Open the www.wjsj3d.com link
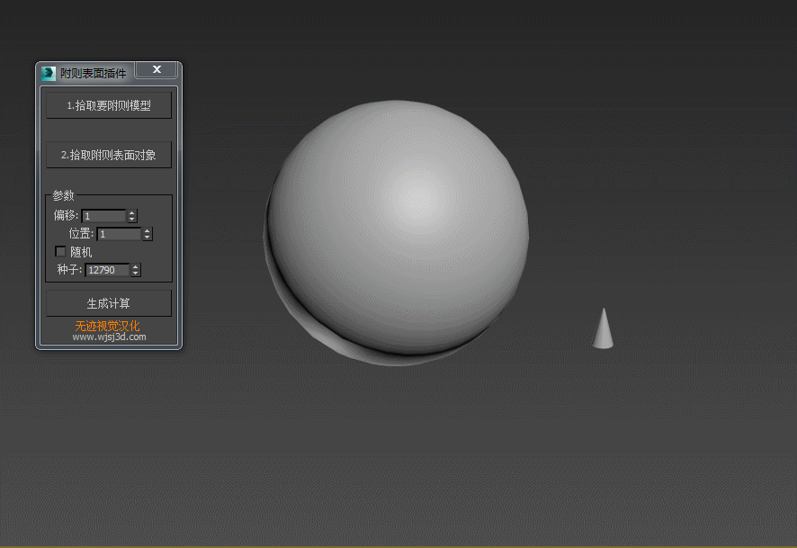The width and height of the screenshot is (797, 548). click(x=109, y=337)
